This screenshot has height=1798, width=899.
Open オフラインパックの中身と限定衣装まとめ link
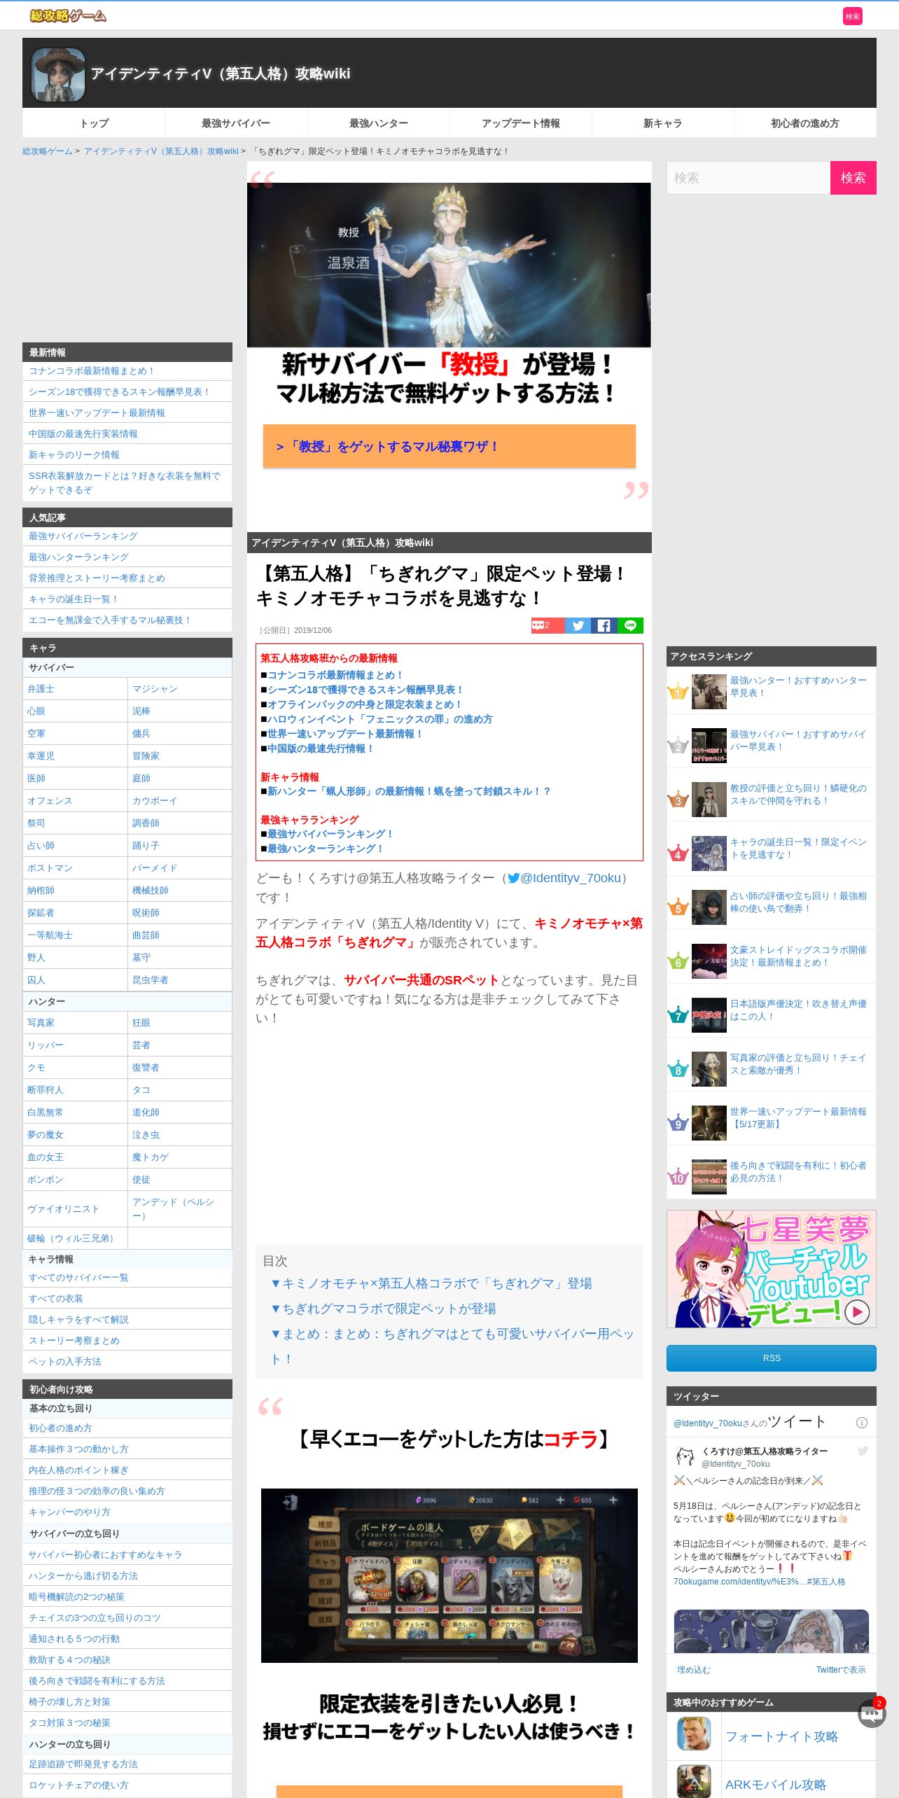[x=365, y=704]
